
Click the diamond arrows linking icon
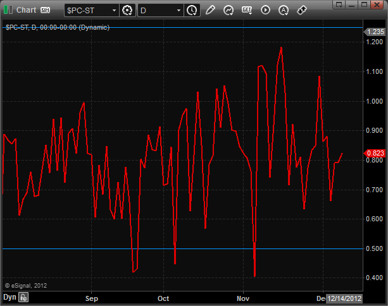pyautogui.click(x=302, y=10)
